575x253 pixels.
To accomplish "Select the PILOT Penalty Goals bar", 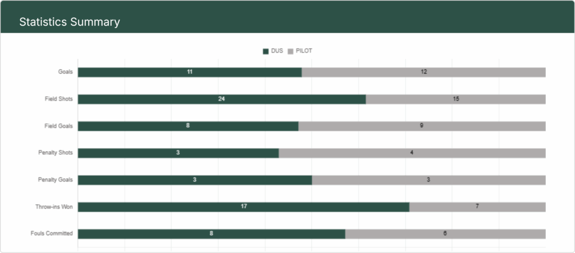I will [x=428, y=180].
